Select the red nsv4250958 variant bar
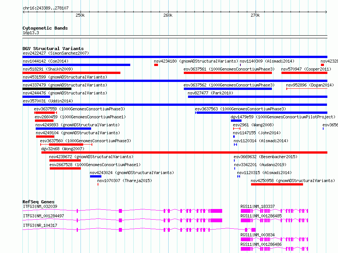 click(x=277, y=184)
